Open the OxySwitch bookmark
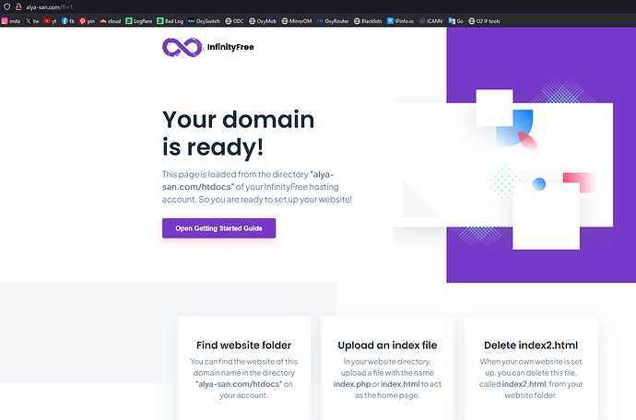636x420 pixels. pyautogui.click(x=204, y=21)
